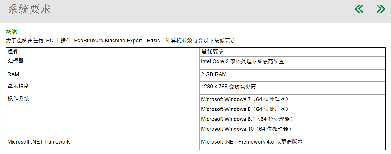Click the 操作系统 row label
Image resolution: width=391 pixels, height=154 pixels.
point(18,99)
